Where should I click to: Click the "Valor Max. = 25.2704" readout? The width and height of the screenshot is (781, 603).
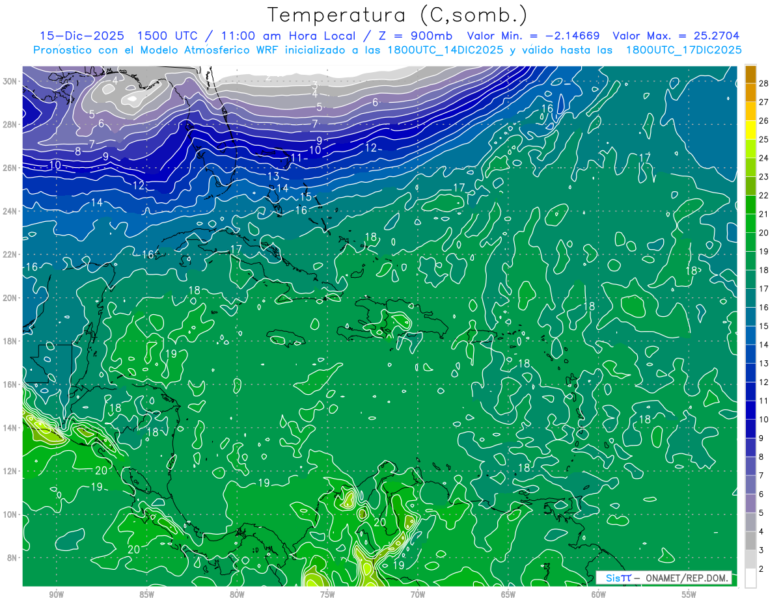(676, 36)
